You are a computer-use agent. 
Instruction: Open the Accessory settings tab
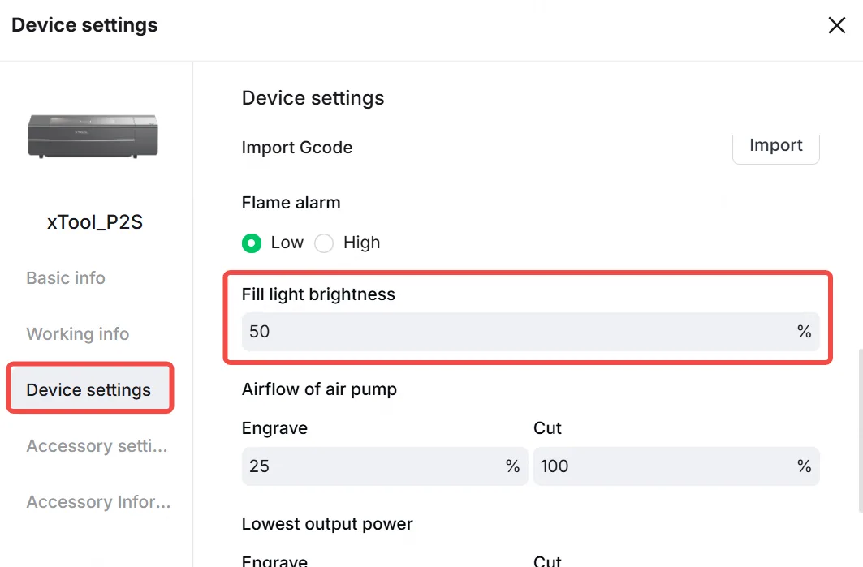pos(97,445)
